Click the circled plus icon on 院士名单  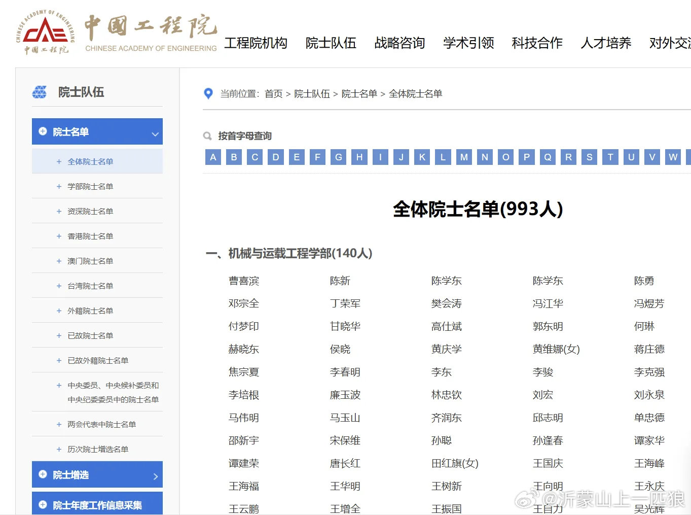tap(43, 131)
